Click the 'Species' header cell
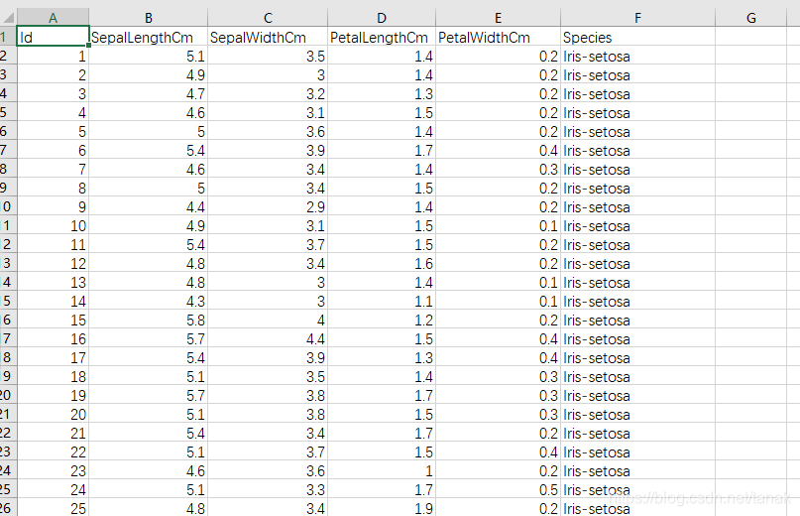Image resolution: width=800 pixels, height=516 pixels. click(637, 37)
